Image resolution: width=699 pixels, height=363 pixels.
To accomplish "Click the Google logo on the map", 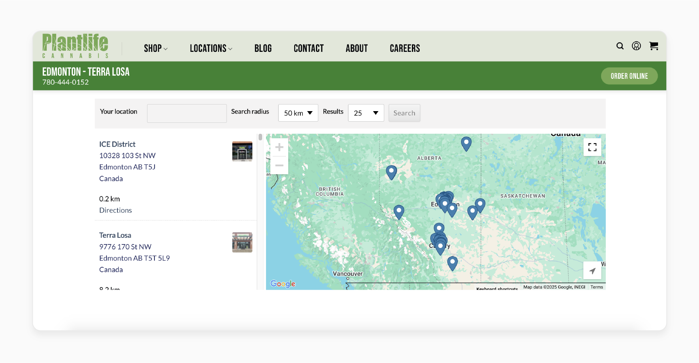I will coord(283,284).
